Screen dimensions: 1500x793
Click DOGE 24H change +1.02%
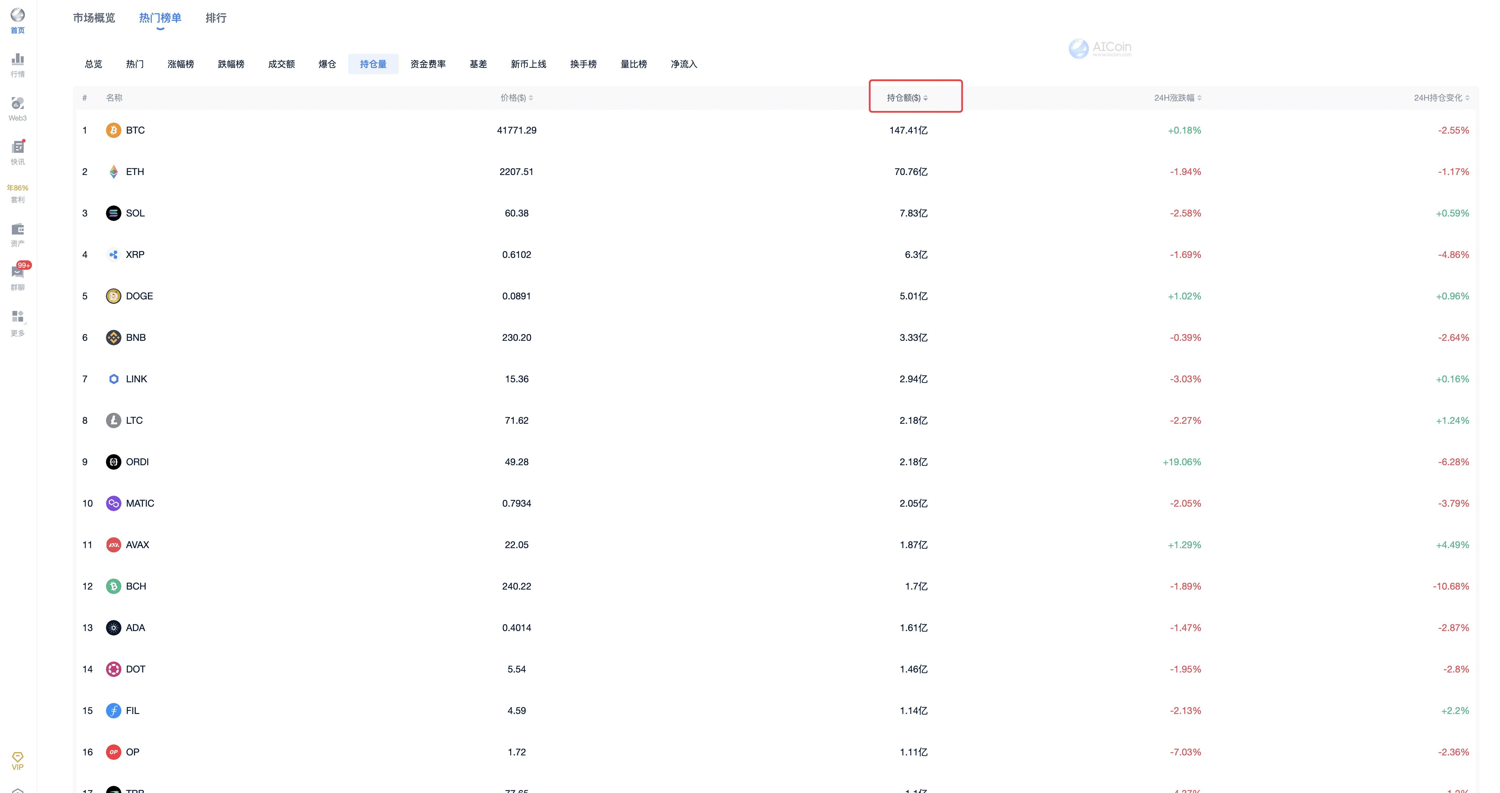(1184, 296)
